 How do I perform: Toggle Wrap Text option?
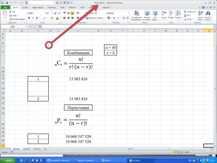coord(92,13)
